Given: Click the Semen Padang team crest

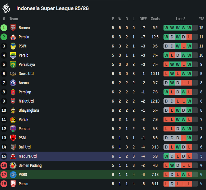Looking at the screenshot, I should coord(13,165).
